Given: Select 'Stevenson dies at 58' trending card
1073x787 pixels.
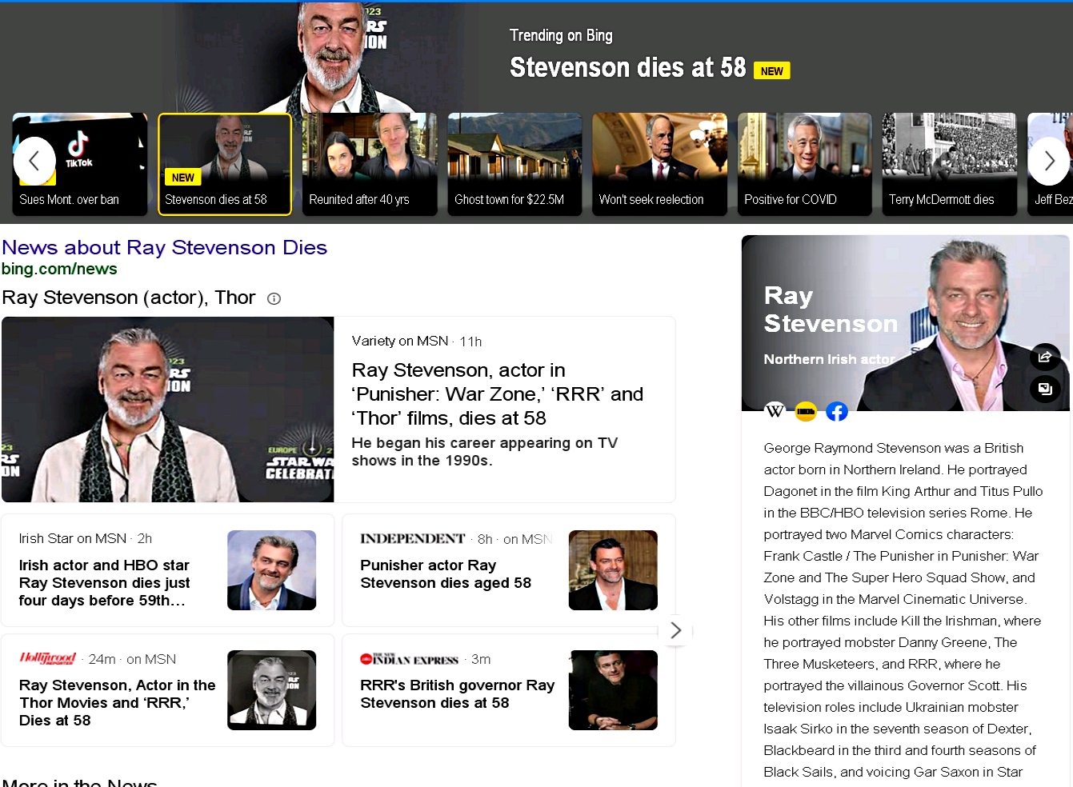Looking at the screenshot, I should [225, 164].
